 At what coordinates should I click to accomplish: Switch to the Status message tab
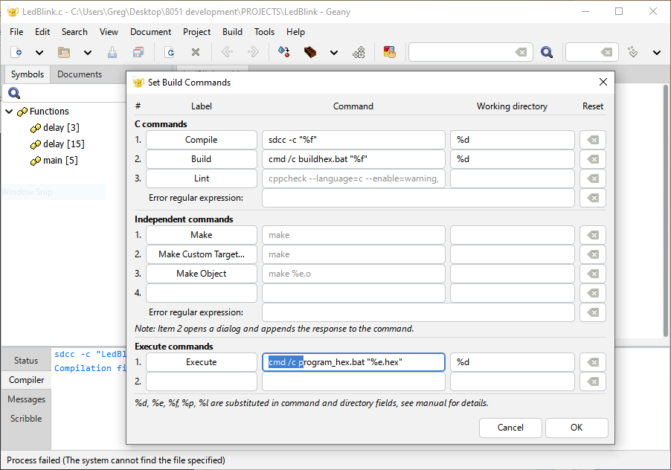pos(26,361)
